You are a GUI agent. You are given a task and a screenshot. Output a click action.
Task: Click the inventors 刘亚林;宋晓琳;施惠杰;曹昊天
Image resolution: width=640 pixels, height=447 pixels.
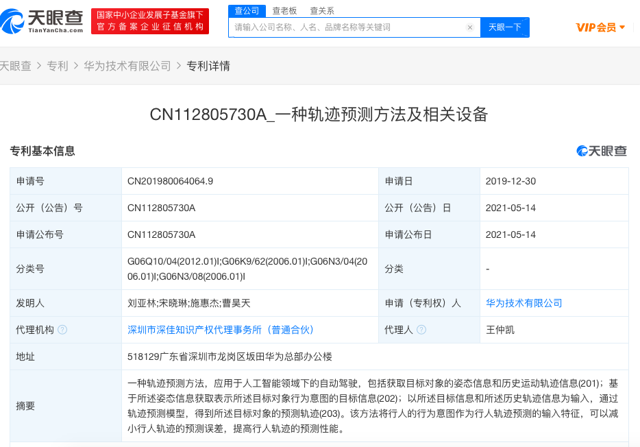point(189,303)
